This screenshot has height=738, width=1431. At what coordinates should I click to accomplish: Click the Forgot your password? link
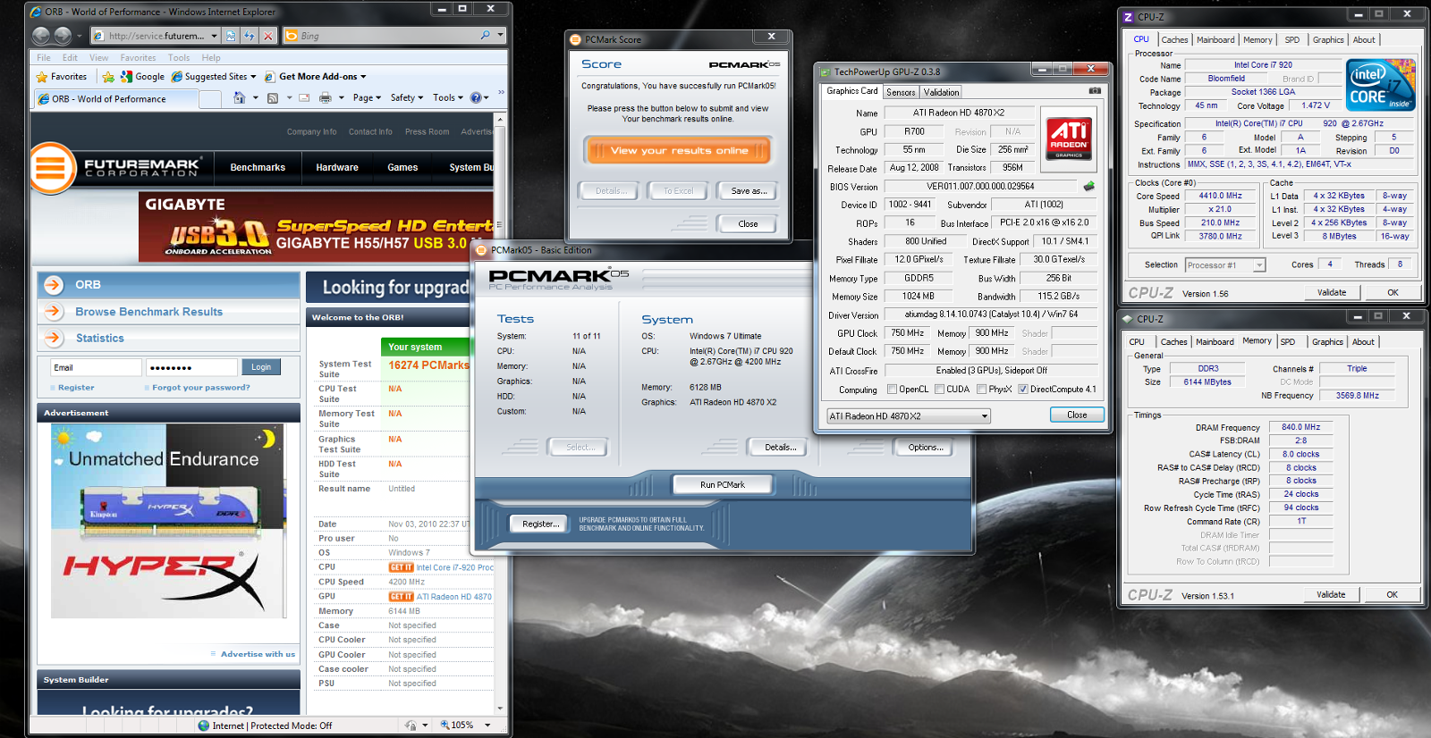pos(201,388)
